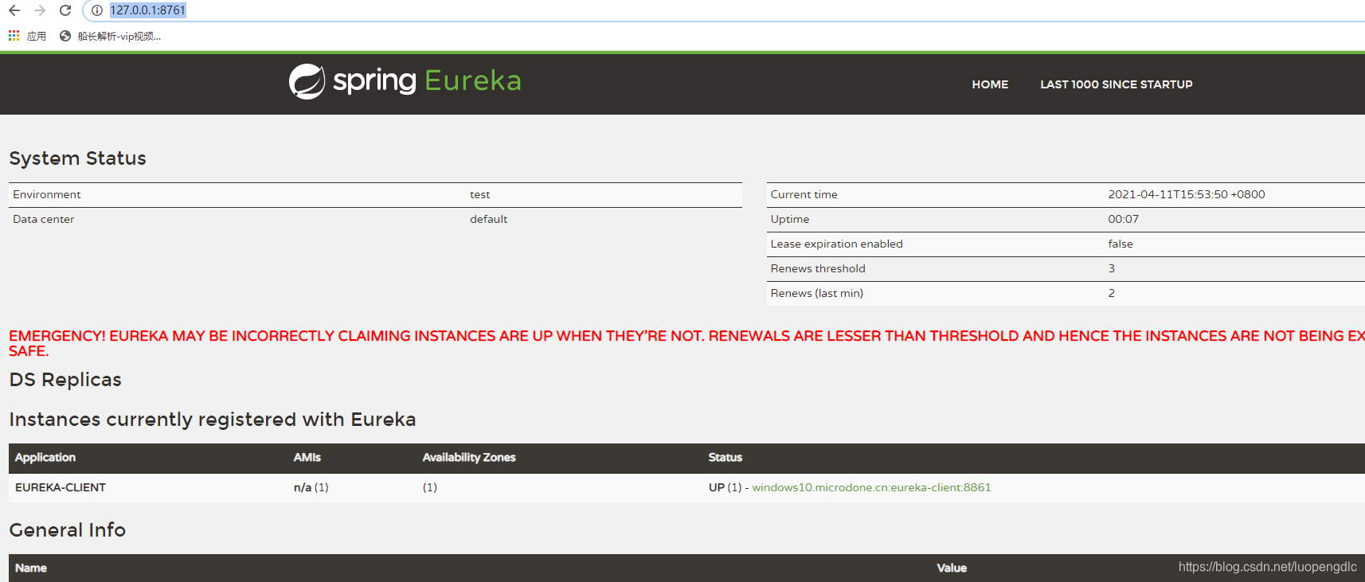Screen dimensions: 1365x582
Task: Click the browser forward arrow
Action: pos(40,10)
